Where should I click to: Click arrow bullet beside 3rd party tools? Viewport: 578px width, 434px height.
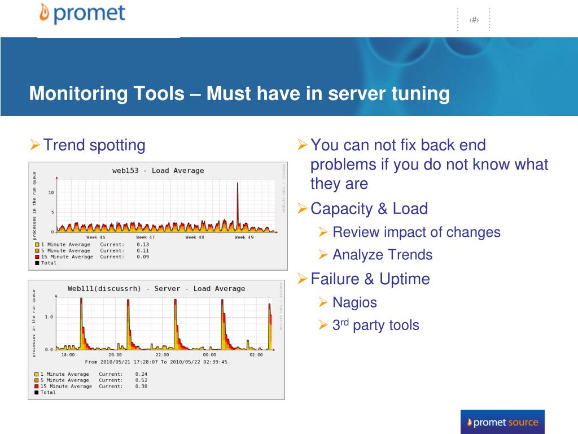(x=323, y=325)
